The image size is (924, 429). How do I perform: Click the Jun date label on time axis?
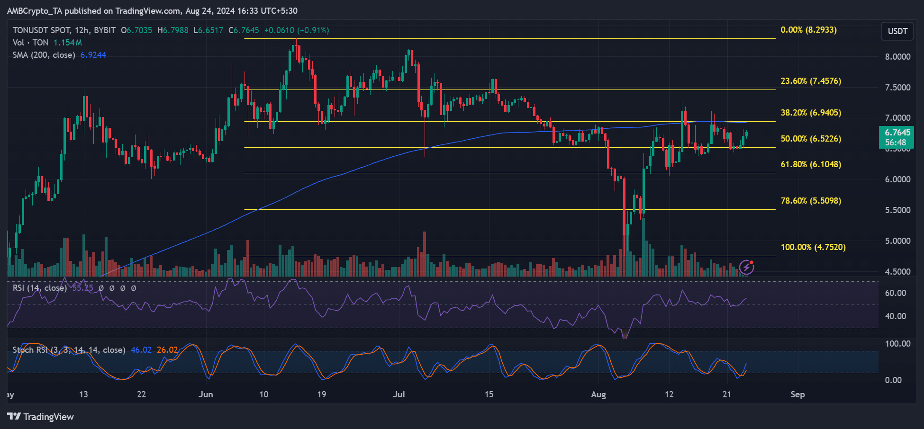206,394
